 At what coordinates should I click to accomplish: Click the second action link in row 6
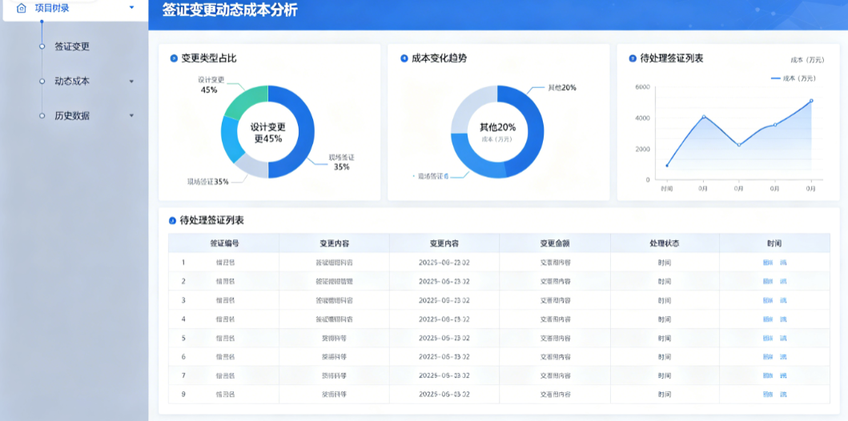coord(783,357)
